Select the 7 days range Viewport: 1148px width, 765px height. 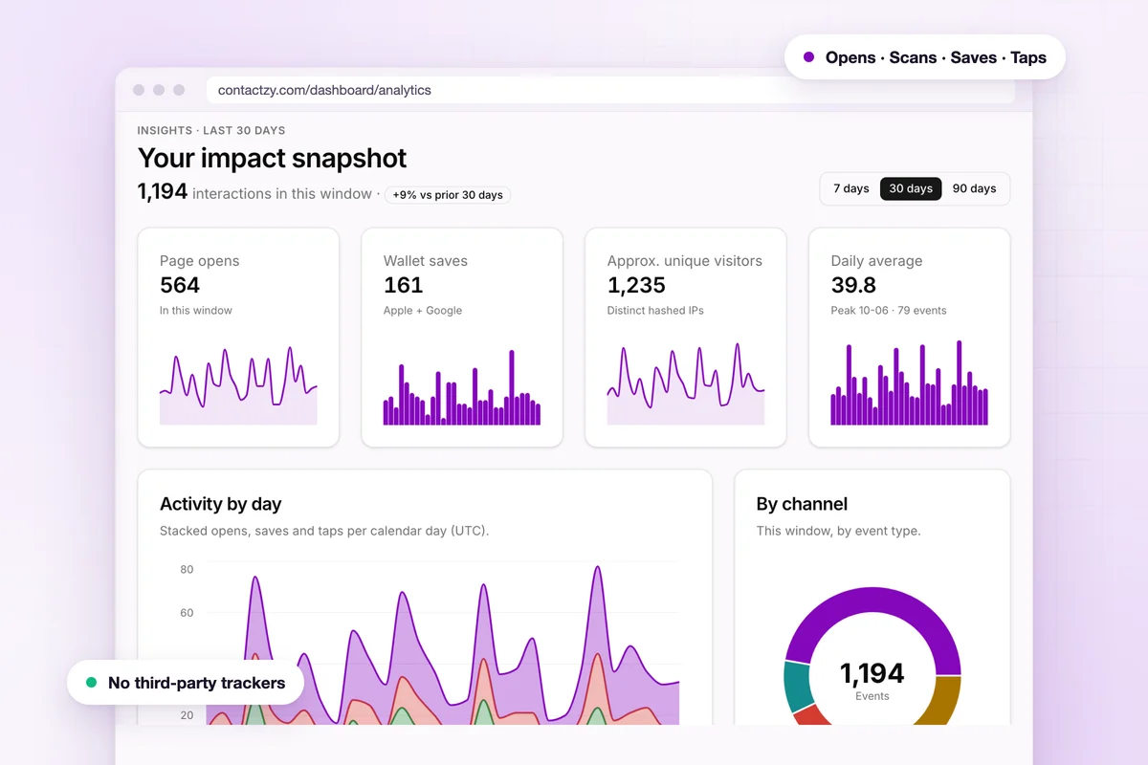coord(850,188)
